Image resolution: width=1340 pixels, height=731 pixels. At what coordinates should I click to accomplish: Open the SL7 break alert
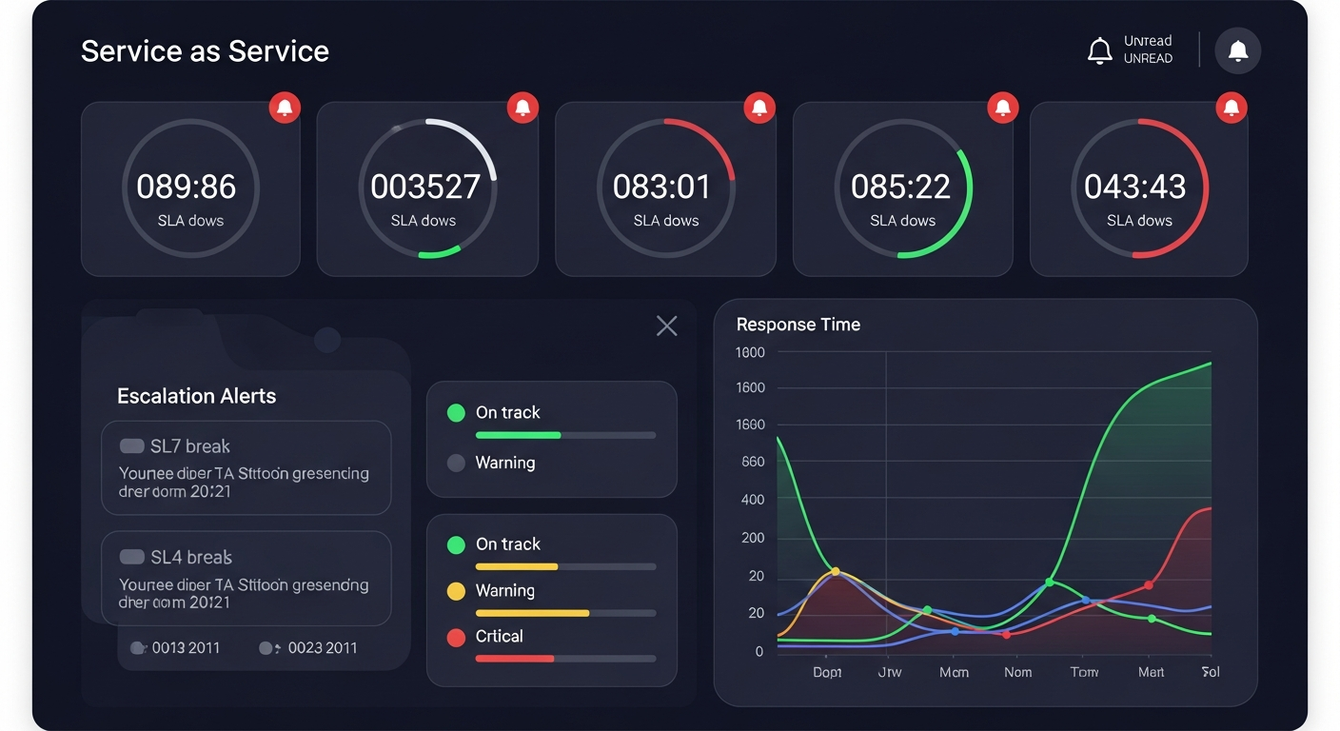click(x=246, y=467)
